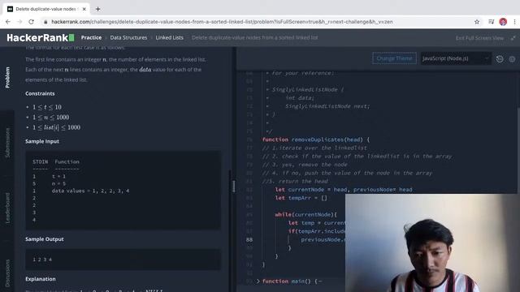Select the Discussions side tab
The image size is (520, 292).
[7, 273]
